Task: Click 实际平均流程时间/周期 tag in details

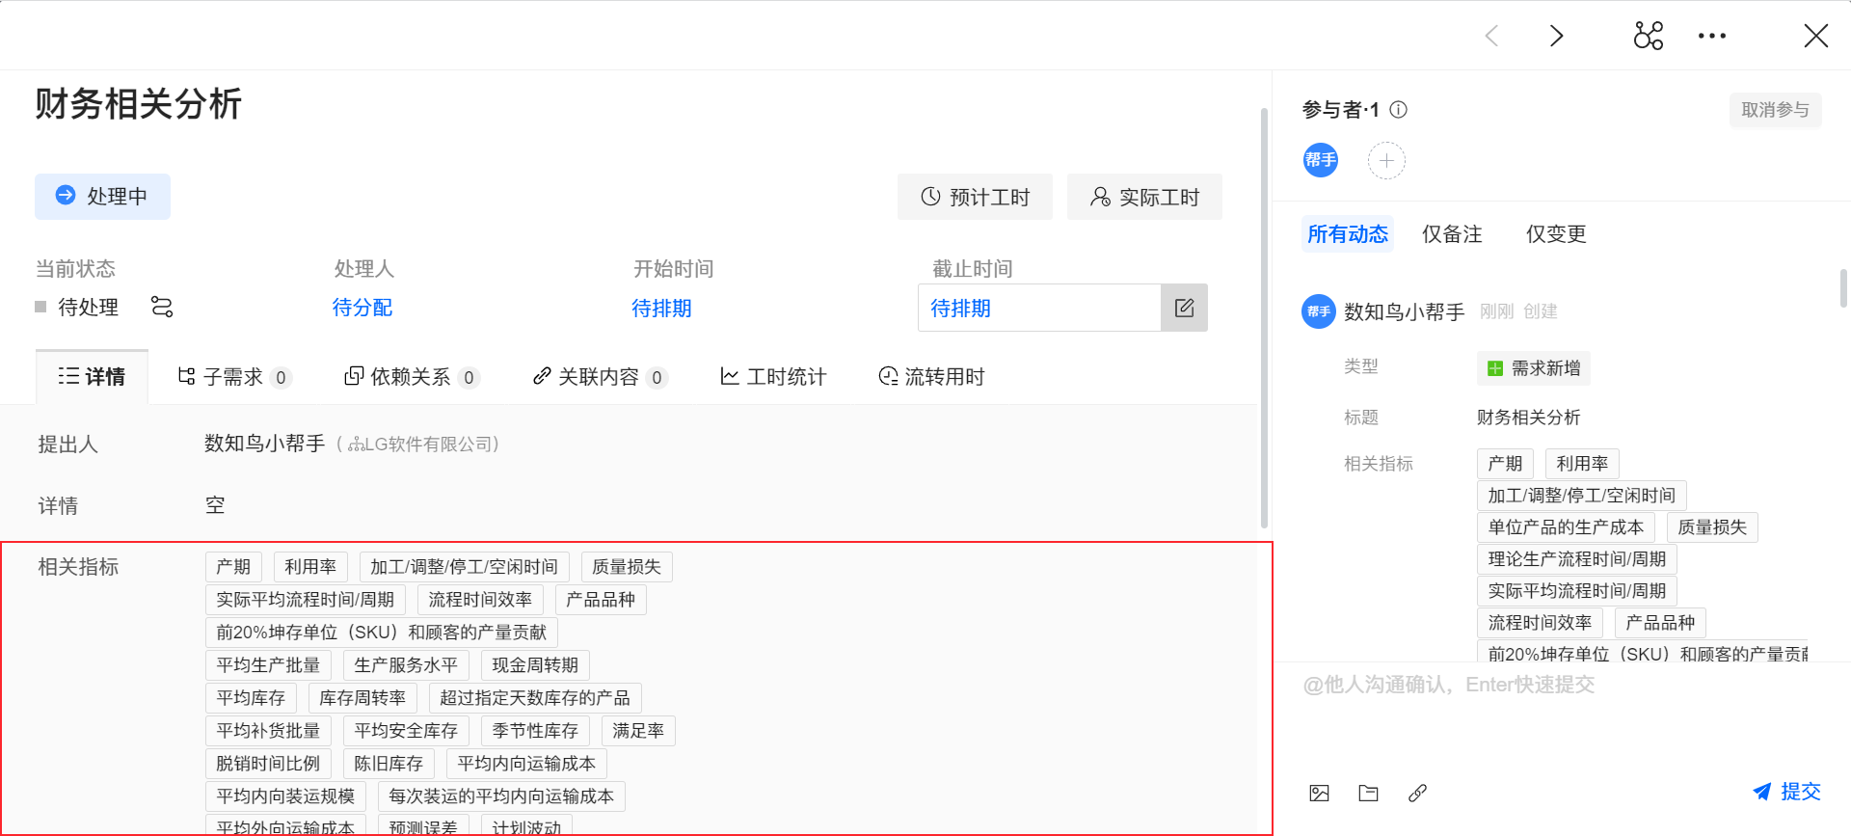Action: (306, 600)
